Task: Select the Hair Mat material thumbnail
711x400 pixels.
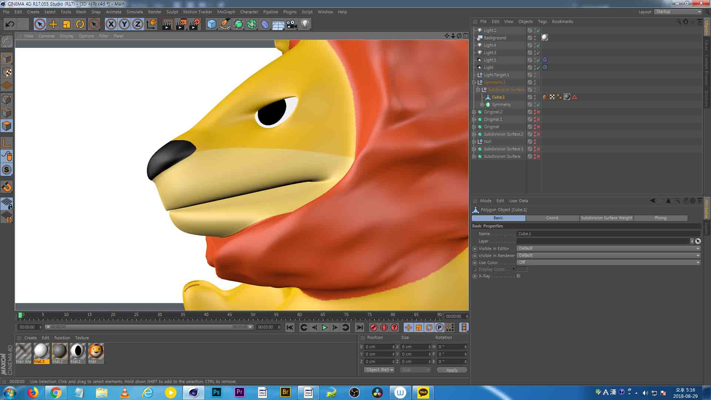Action: 23,353
